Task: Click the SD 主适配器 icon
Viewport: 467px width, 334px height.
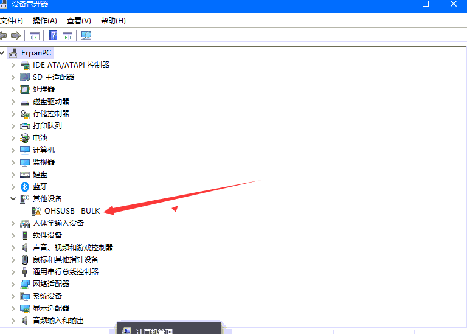Action: point(25,77)
